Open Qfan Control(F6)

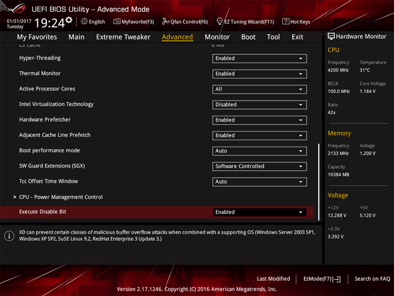click(x=185, y=21)
